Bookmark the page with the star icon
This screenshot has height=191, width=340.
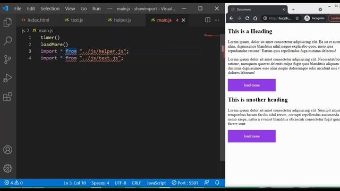tap(297, 18)
